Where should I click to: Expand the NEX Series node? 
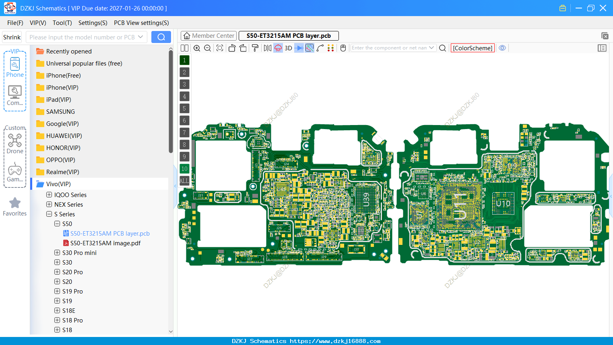pyautogui.click(x=49, y=204)
